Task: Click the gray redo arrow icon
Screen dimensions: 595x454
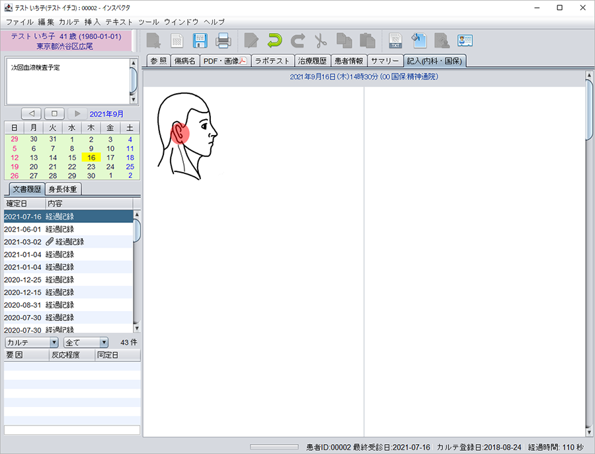Action: [297, 40]
